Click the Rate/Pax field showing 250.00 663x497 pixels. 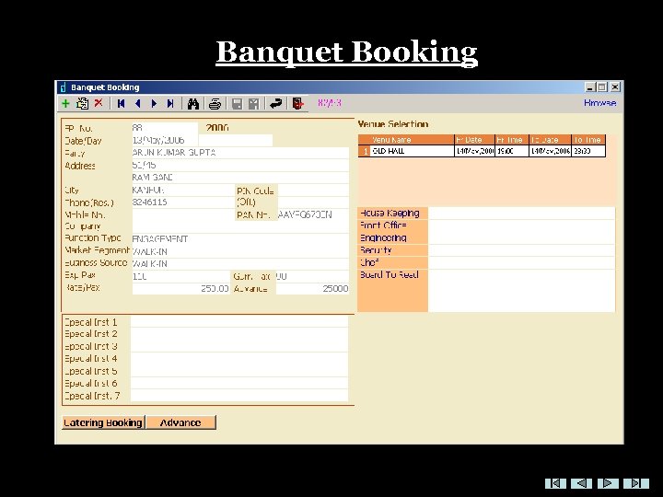click(x=181, y=289)
